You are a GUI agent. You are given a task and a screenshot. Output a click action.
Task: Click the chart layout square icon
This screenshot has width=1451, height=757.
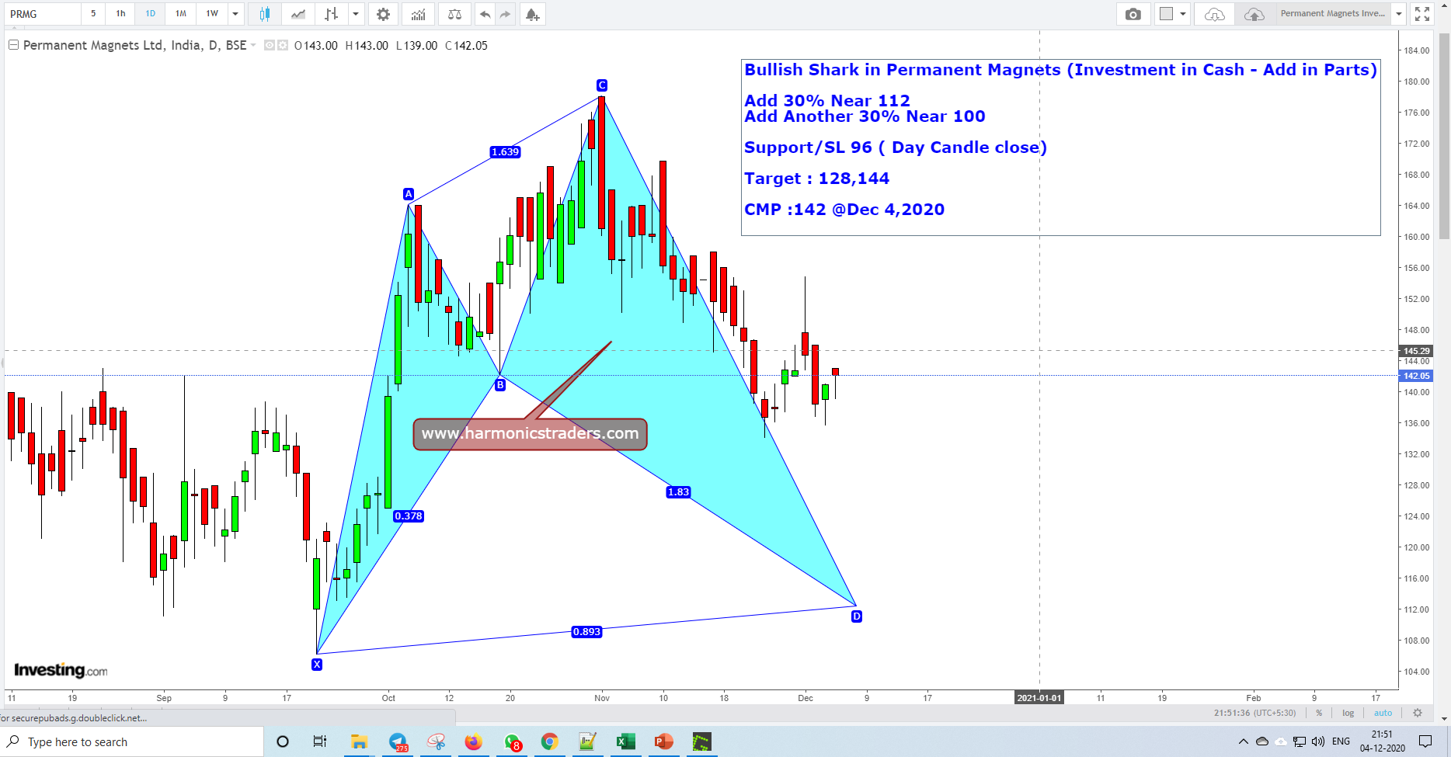click(1166, 14)
